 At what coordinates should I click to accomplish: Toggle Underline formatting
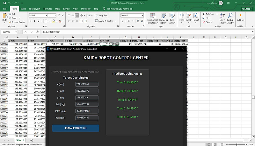38,21
